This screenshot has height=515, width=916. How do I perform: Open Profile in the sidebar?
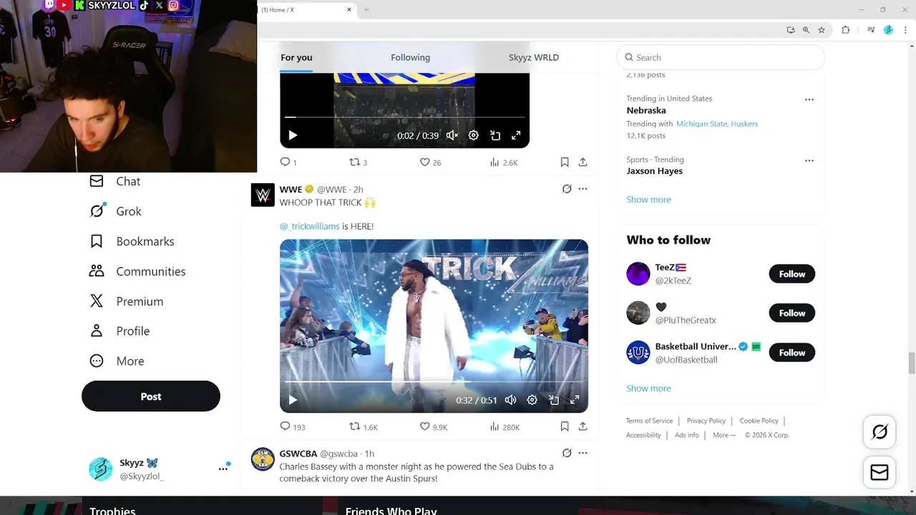pyautogui.click(x=119, y=331)
